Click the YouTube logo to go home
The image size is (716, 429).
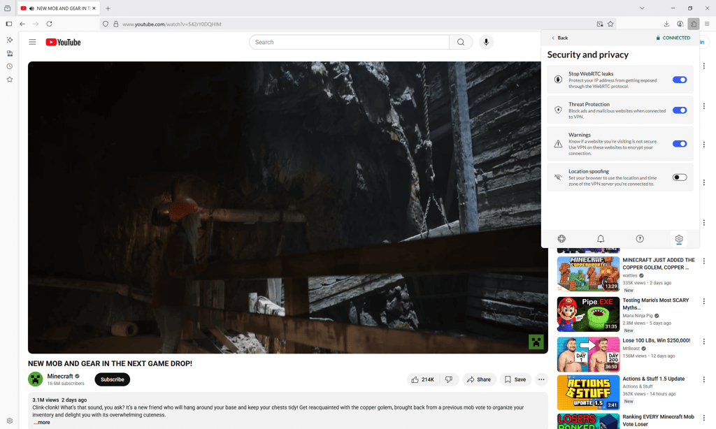coord(63,42)
